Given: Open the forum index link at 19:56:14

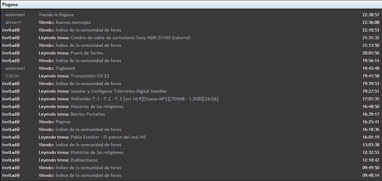Looking at the screenshot, I should (x=88, y=61).
